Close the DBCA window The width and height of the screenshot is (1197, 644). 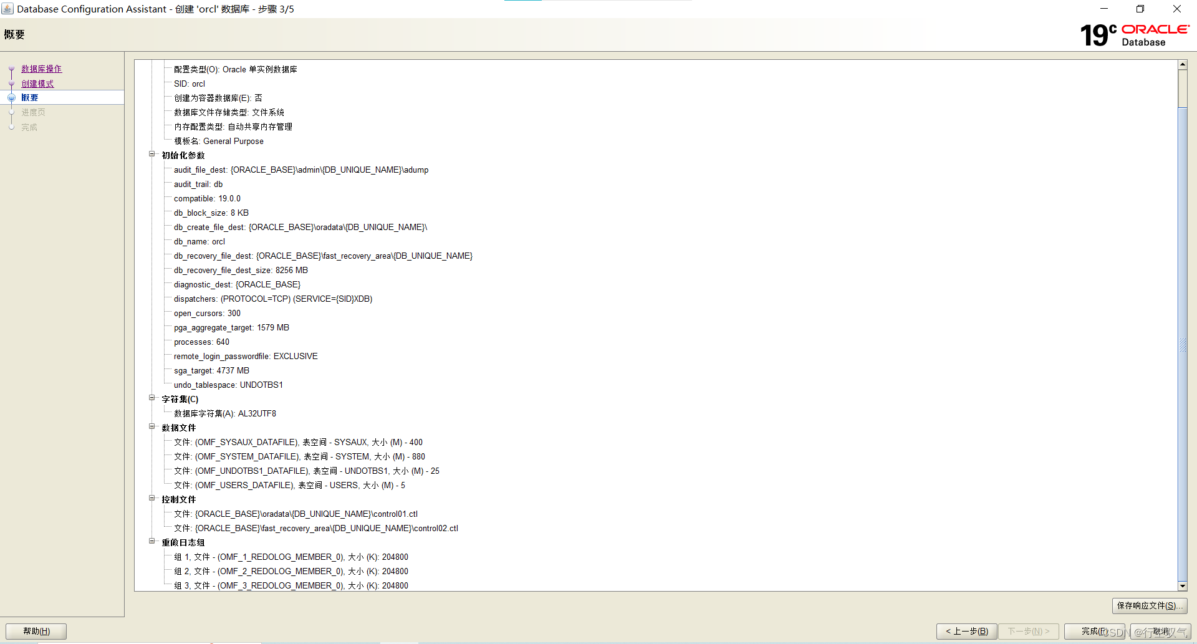pos(1177,9)
